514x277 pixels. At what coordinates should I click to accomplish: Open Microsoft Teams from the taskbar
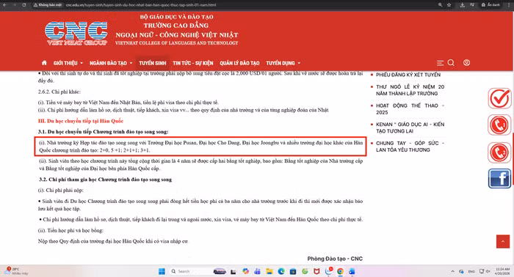point(257,271)
